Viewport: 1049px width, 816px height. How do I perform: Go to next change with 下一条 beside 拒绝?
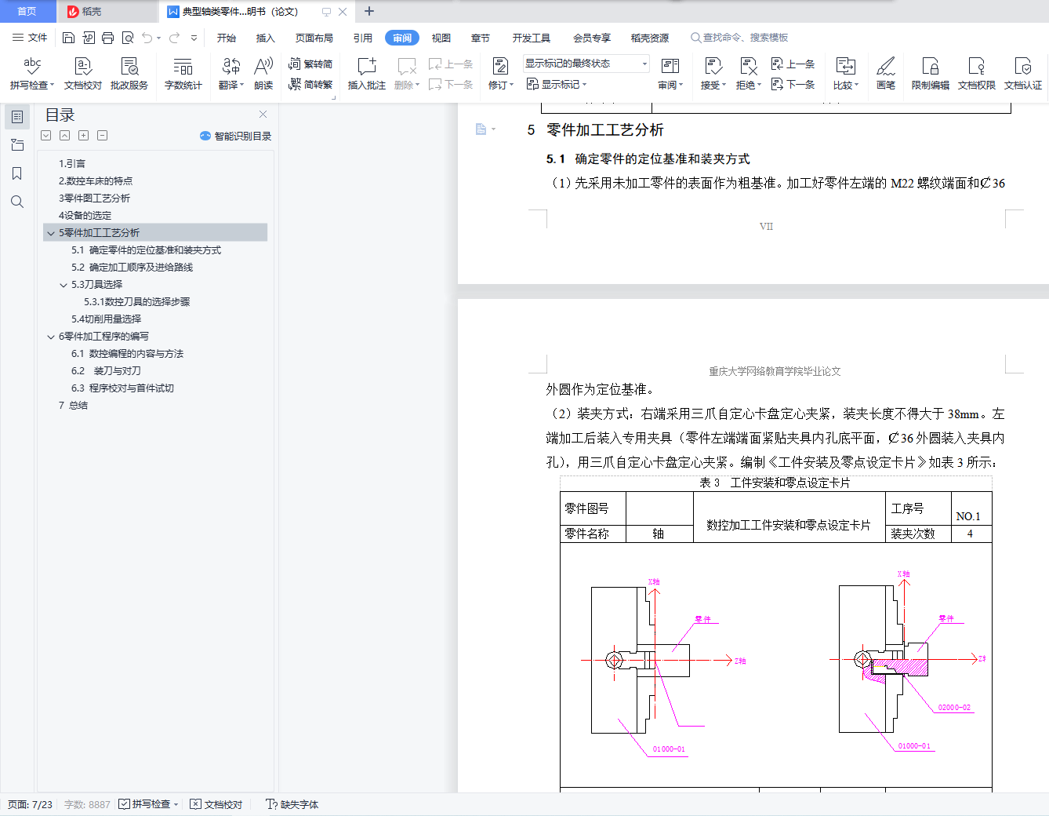coord(793,84)
